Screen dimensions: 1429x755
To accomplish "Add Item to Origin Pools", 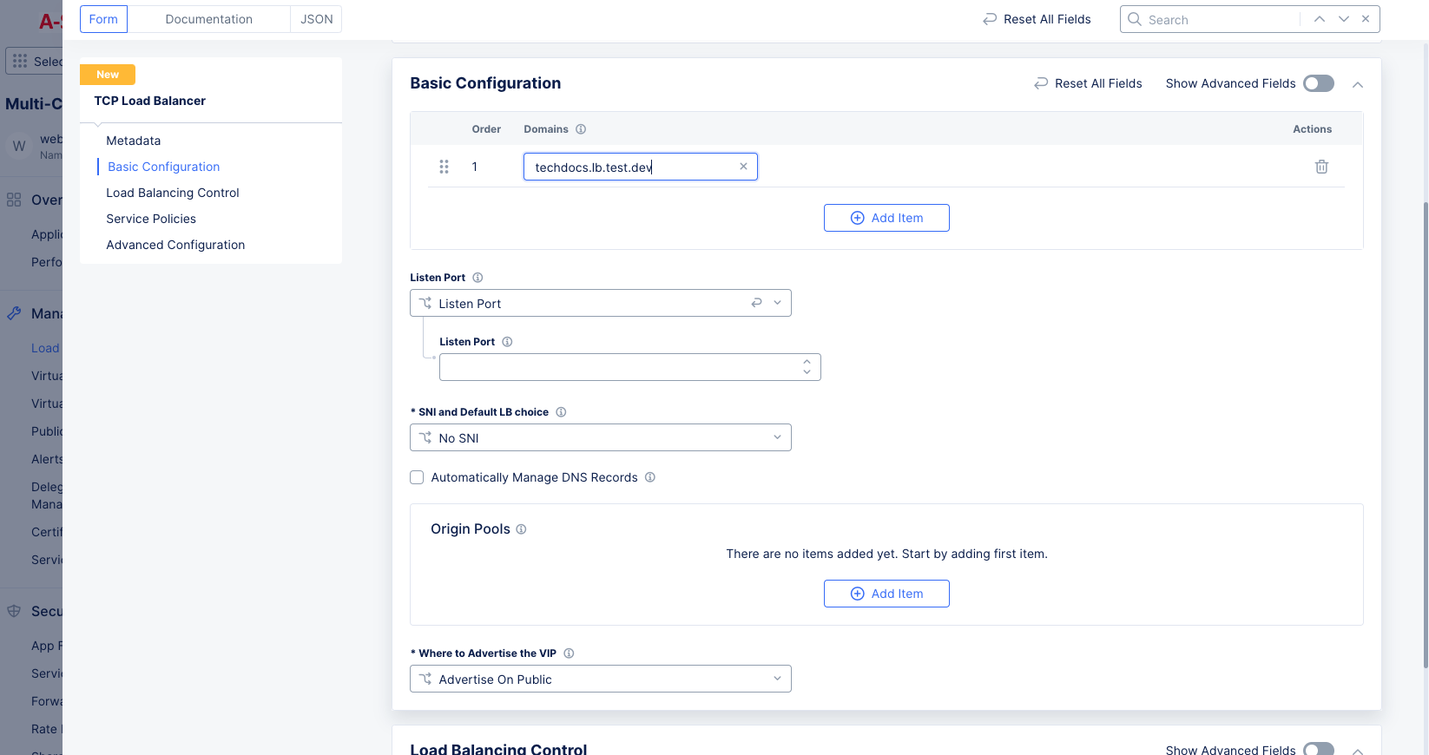I will 886,594.
